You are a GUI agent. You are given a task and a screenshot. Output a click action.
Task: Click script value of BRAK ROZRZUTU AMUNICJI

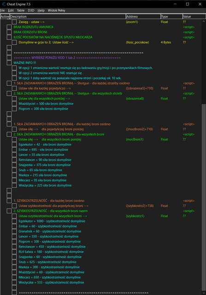point(188,27)
